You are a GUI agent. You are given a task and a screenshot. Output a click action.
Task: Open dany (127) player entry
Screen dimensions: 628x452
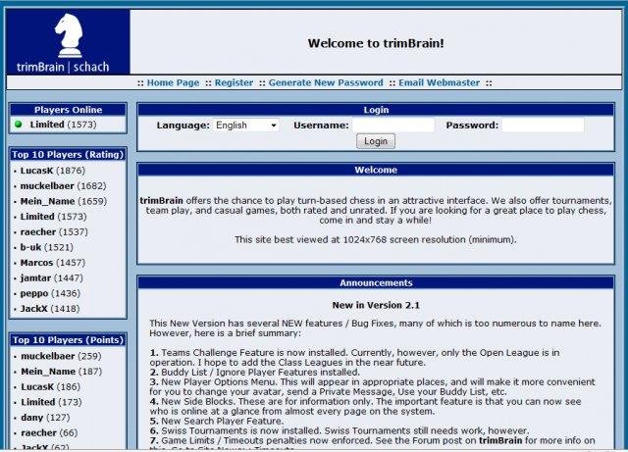(45, 418)
